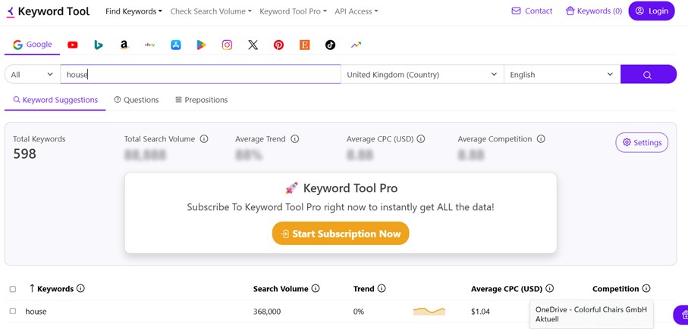Choose the Amazon keyword source icon
The height and width of the screenshot is (329, 688).
(x=124, y=45)
